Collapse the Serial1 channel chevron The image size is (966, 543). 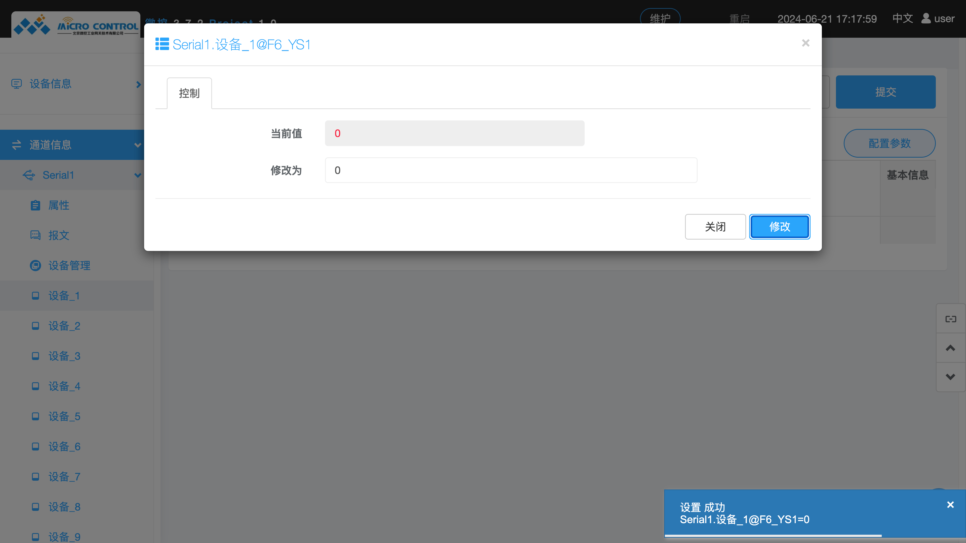(138, 175)
